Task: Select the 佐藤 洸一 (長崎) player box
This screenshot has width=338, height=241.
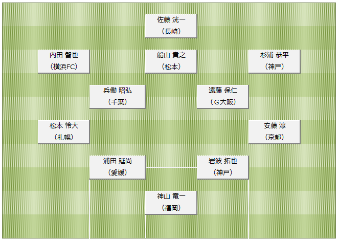Action: pyautogui.click(x=171, y=26)
